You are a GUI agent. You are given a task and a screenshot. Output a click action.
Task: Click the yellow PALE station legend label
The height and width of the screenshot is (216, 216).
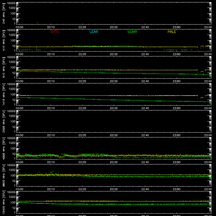coord(172,32)
